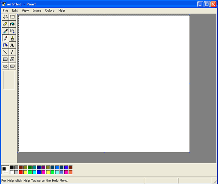Choose the indigo violet swatch in top row

(66, 167)
